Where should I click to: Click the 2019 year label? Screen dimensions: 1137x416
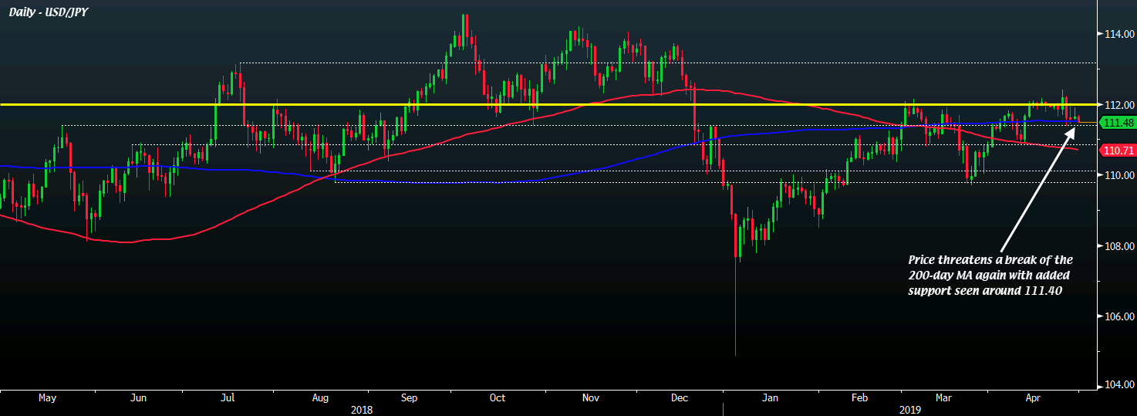910,410
